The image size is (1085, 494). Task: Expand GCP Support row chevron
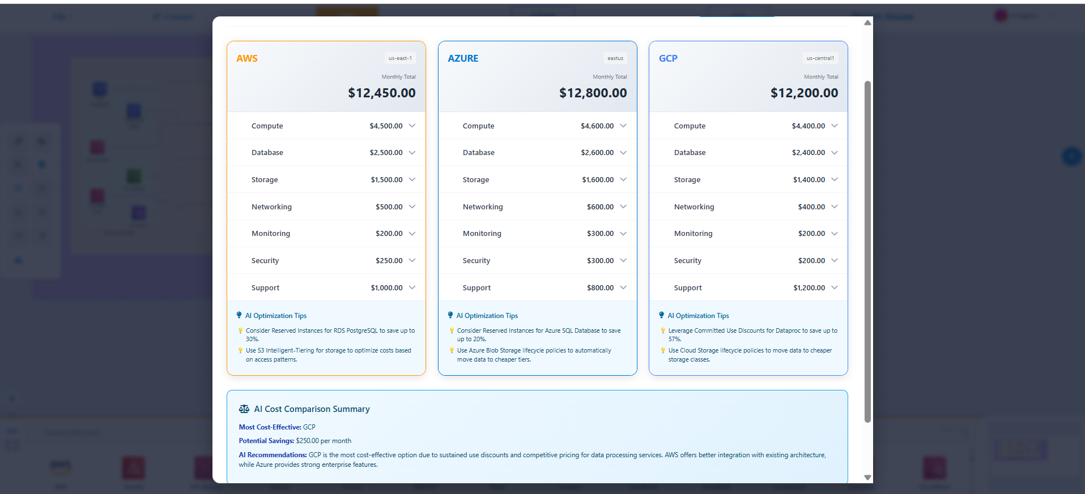(x=835, y=287)
